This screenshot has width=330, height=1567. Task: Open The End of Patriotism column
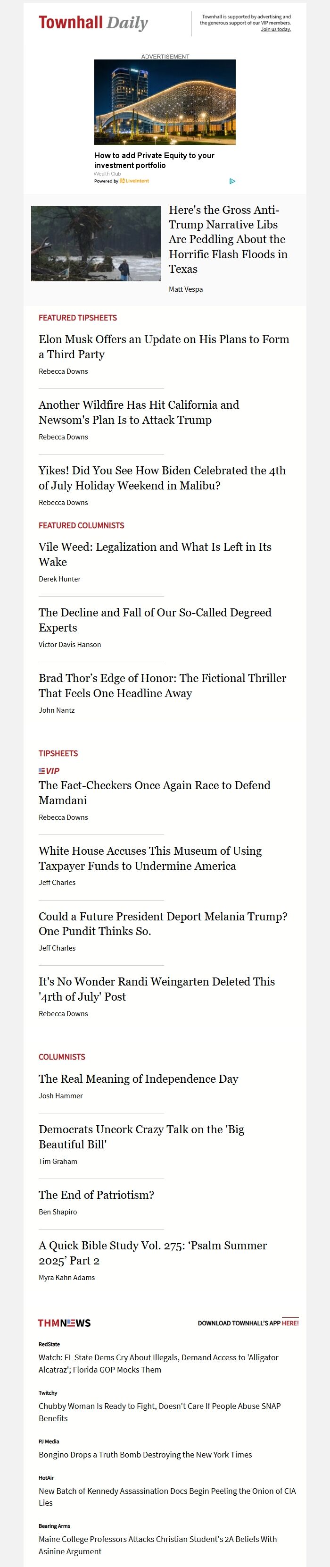pyautogui.click(x=96, y=1195)
